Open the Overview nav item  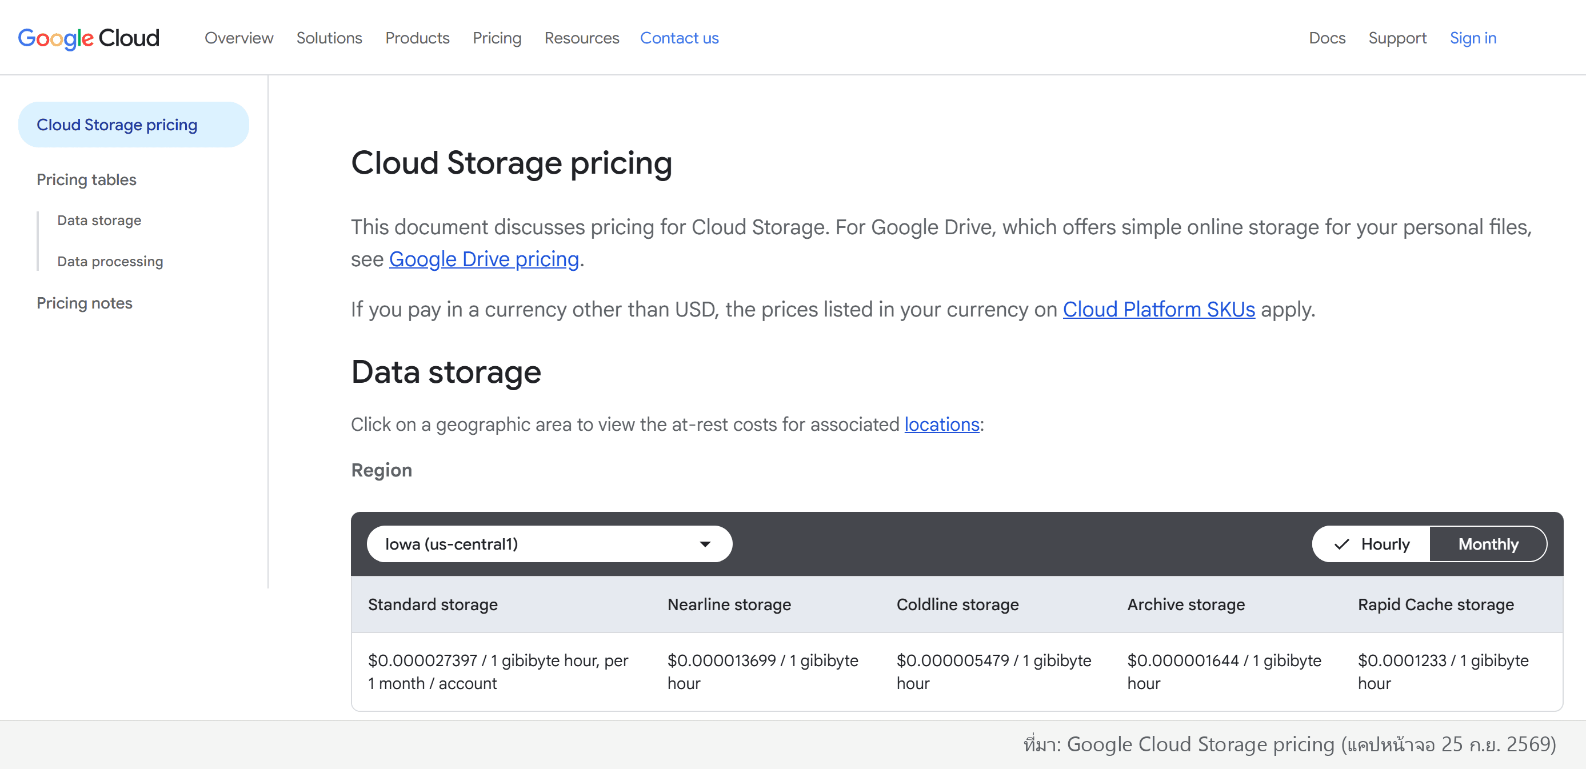coord(239,38)
